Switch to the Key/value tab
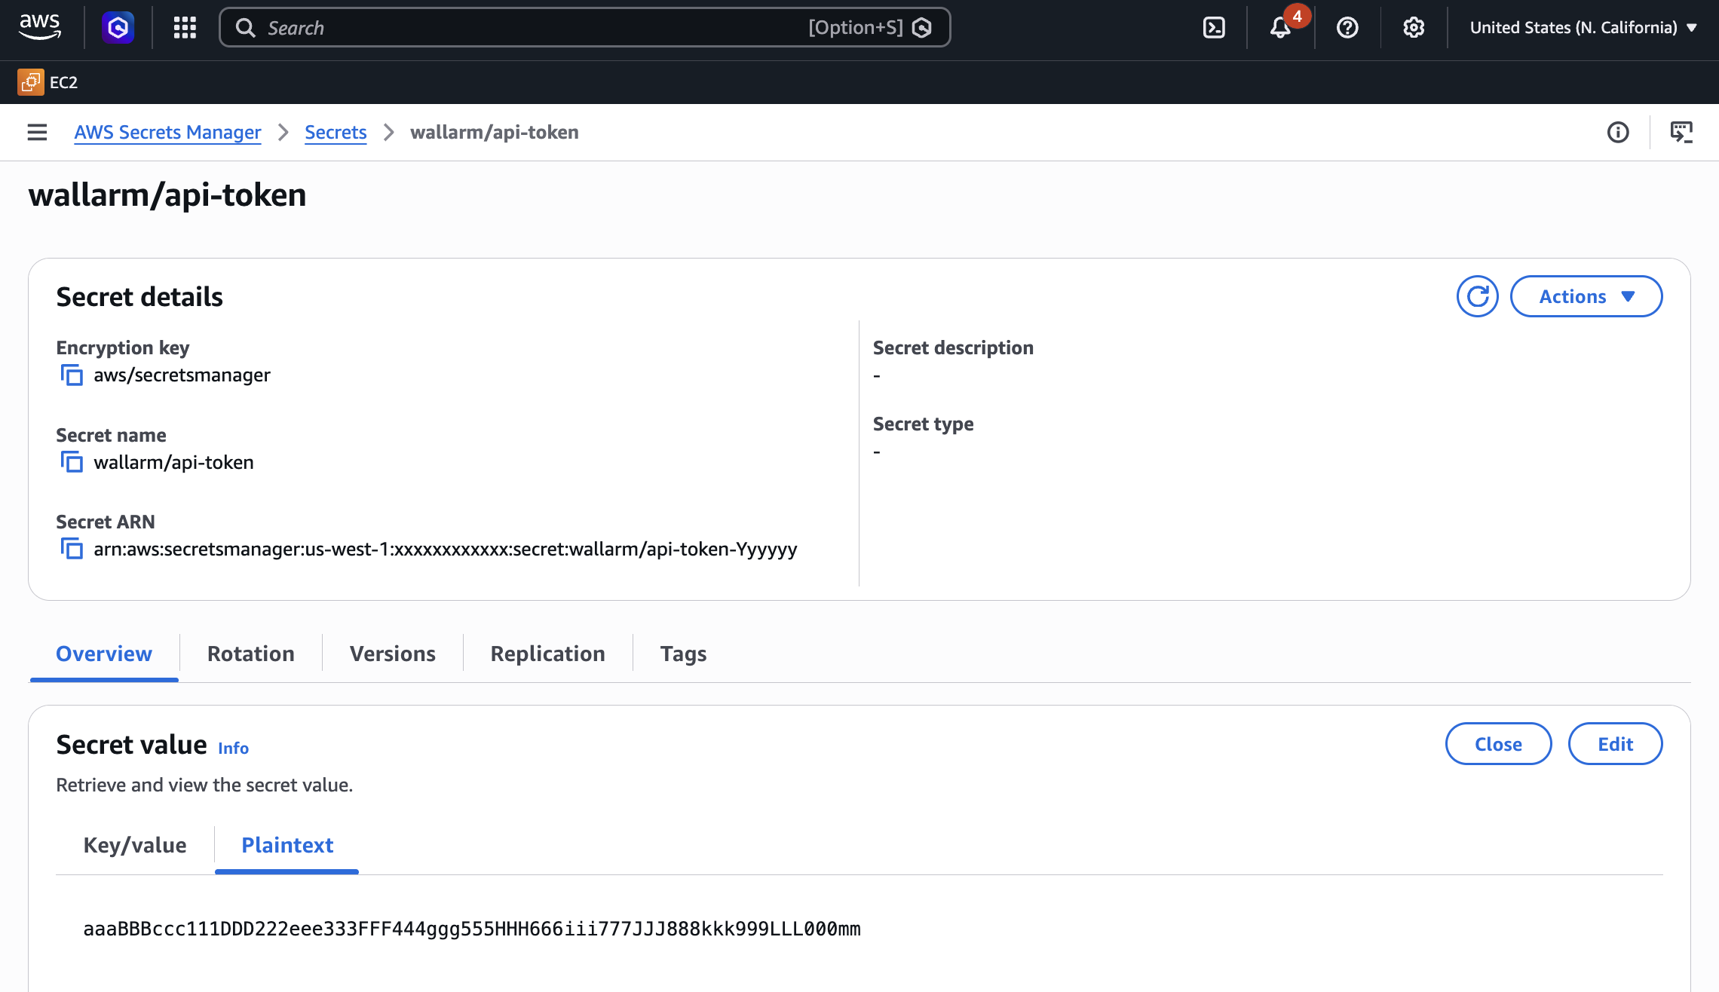The image size is (1719, 992). 135,845
